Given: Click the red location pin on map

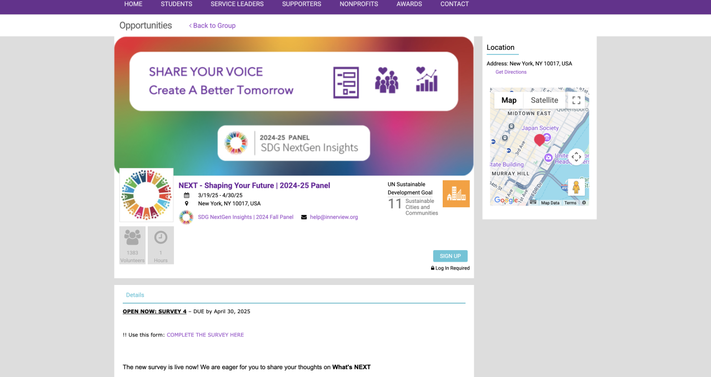Looking at the screenshot, I should click(539, 140).
